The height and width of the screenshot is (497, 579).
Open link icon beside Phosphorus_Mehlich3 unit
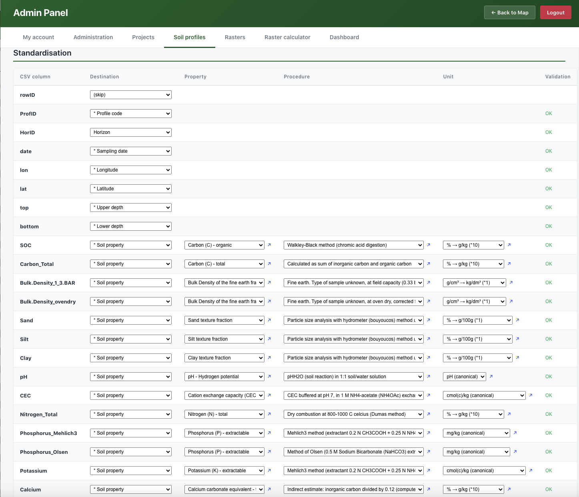coord(515,433)
